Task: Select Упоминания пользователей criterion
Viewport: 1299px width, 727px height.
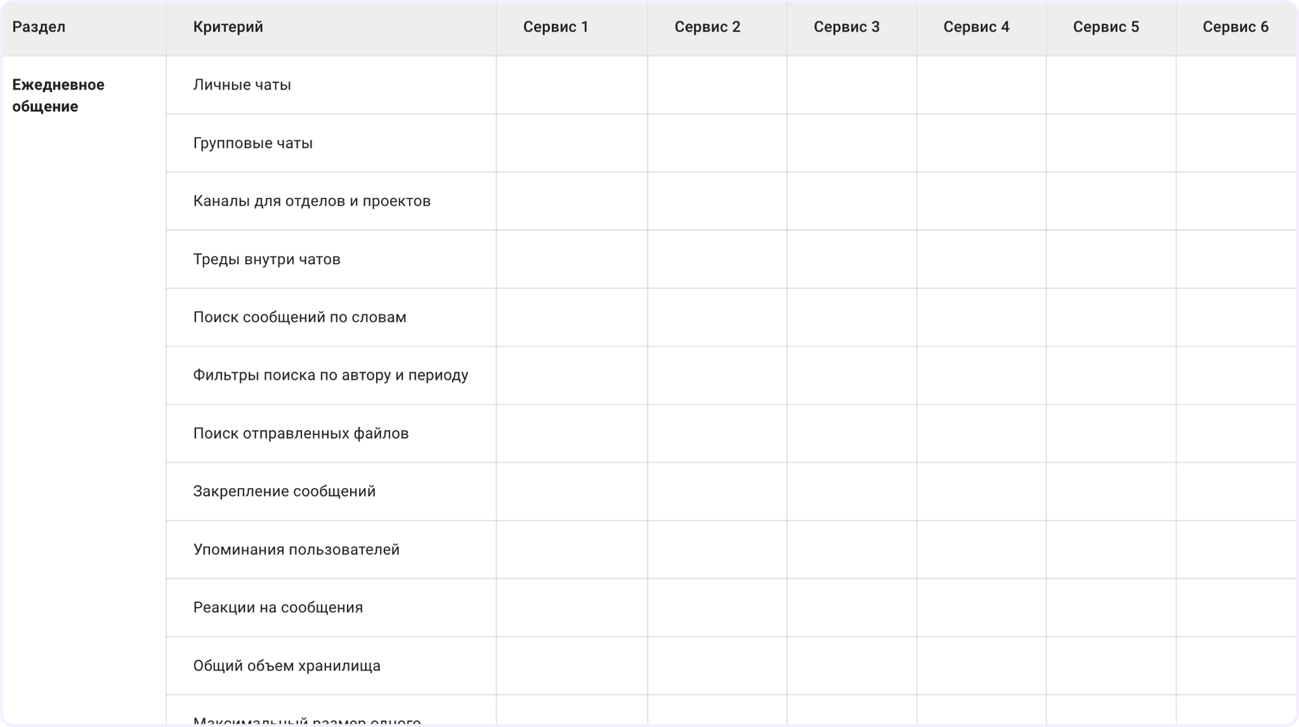Action: (296, 550)
